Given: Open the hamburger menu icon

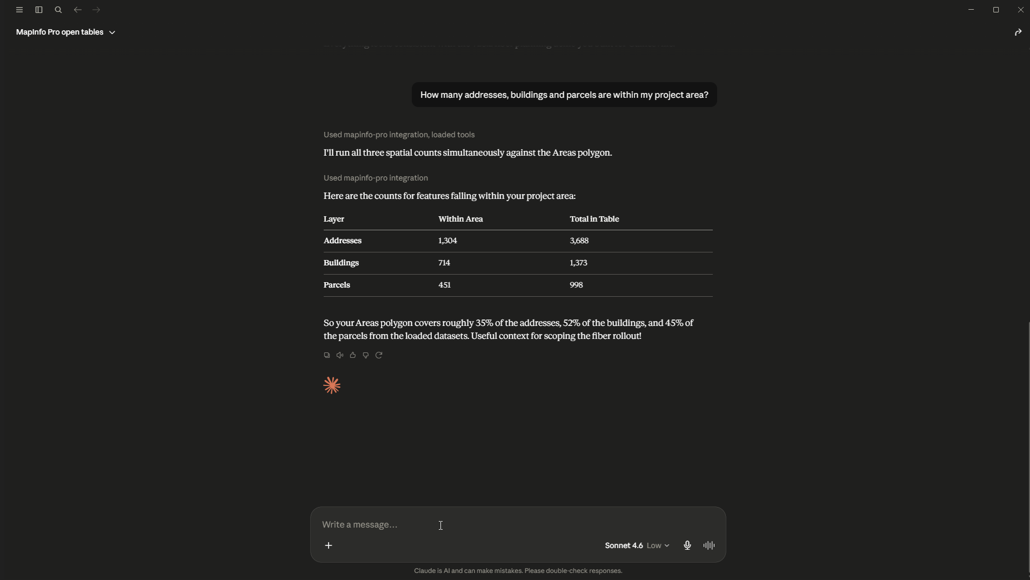Looking at the screenshot, I should pos(19,10).
